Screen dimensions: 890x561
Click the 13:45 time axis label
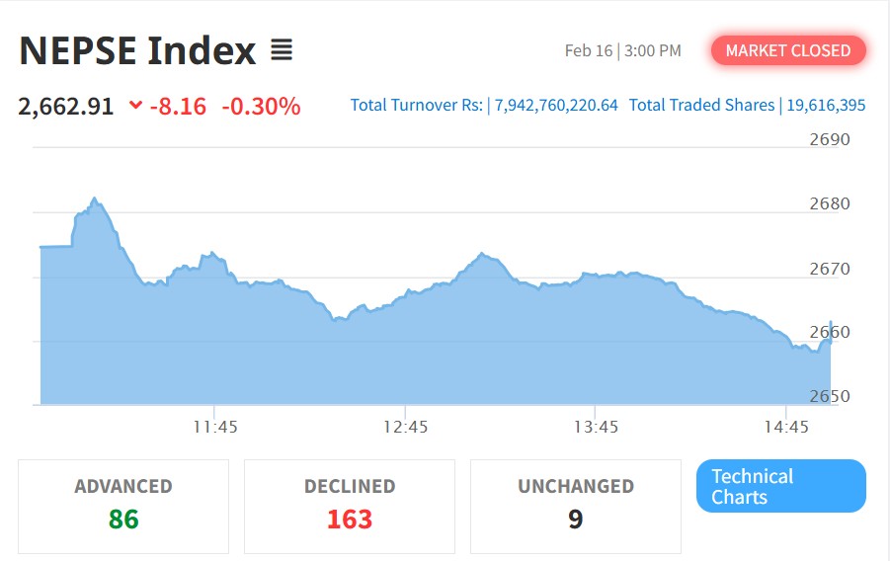coord(596,427)
